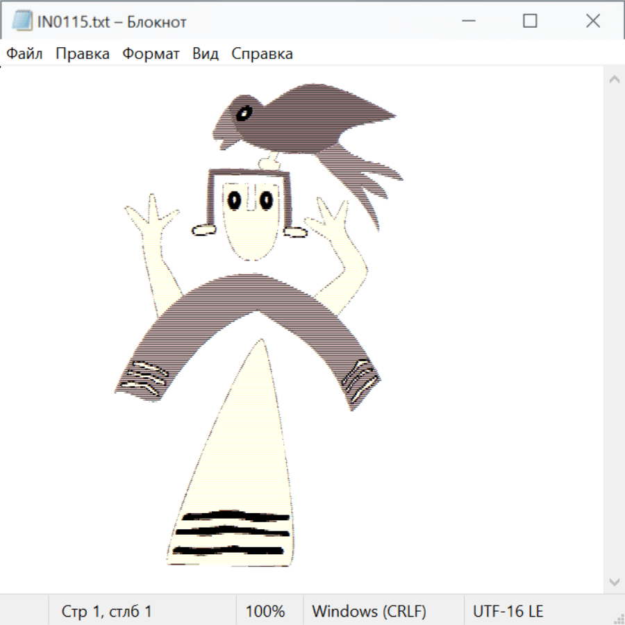Place cursor on the top black wavy stripe
Screen dimensions: 625x625
click(231, 516)
